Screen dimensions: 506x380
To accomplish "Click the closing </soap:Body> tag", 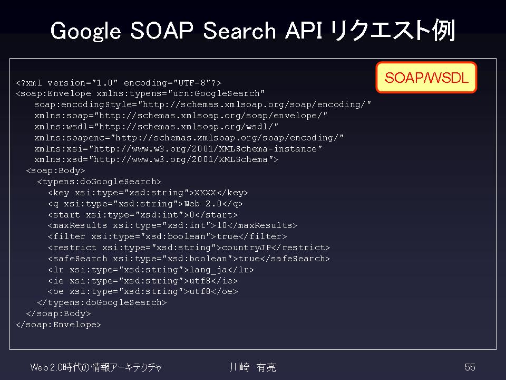I will (x=59, y=313).
